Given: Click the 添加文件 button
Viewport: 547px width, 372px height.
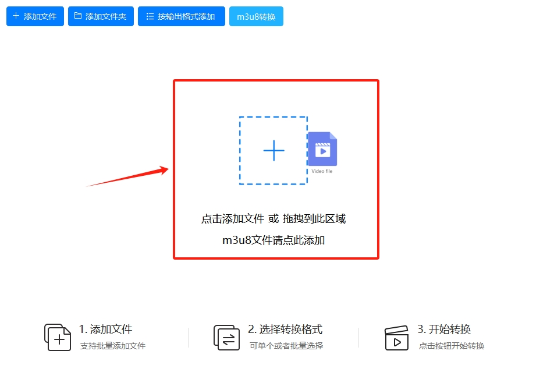Looking at the screenshot, I should tap(35, 16).
